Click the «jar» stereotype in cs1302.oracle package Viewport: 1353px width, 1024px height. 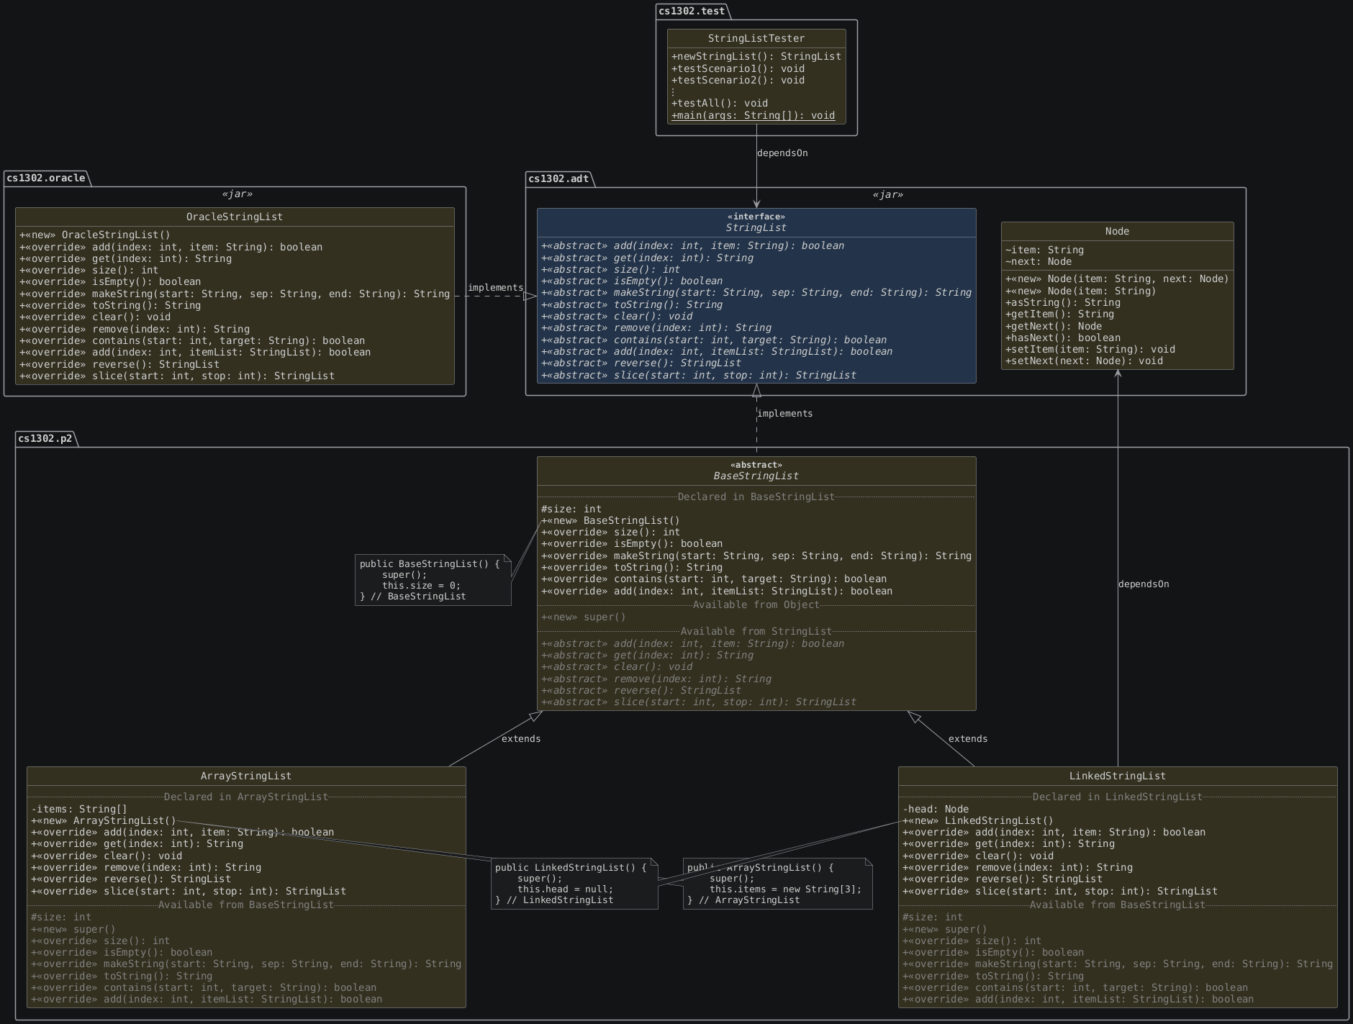pyautogui.click(x=237, y=194)
